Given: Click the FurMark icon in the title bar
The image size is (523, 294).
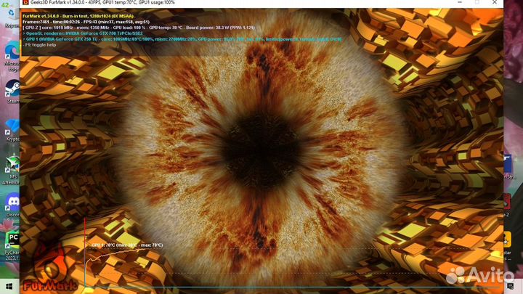Looking at the screenshot, I should tap(25, 4).
